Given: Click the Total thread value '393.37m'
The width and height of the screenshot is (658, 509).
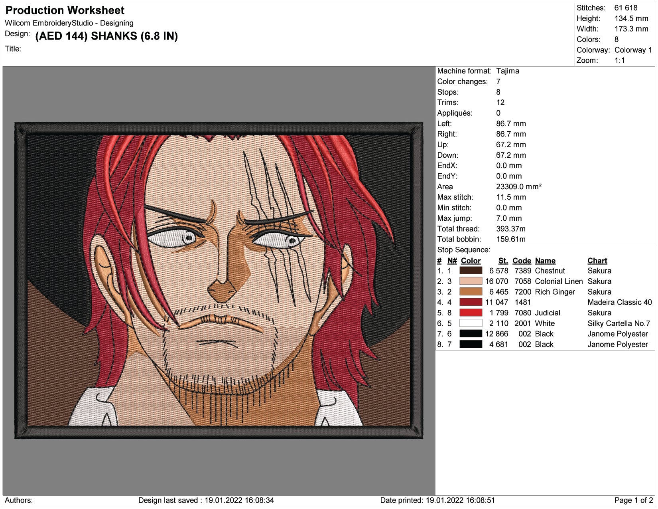Looking at the screenshot, I should [511, 229].
